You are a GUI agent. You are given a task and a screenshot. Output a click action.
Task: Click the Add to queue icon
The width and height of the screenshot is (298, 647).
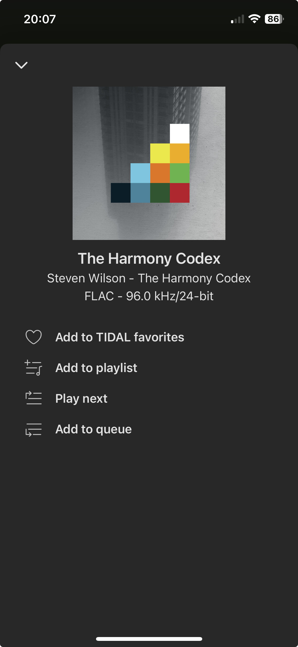(34, 429)
